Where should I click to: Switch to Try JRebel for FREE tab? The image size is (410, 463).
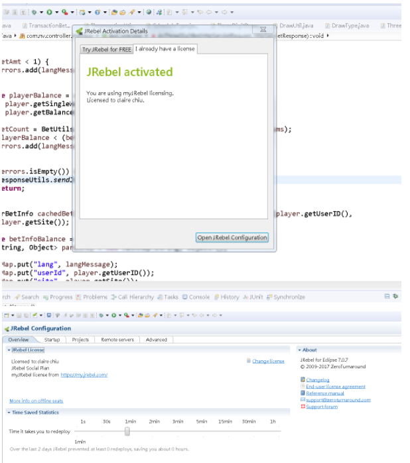click(x=107, y=49)
